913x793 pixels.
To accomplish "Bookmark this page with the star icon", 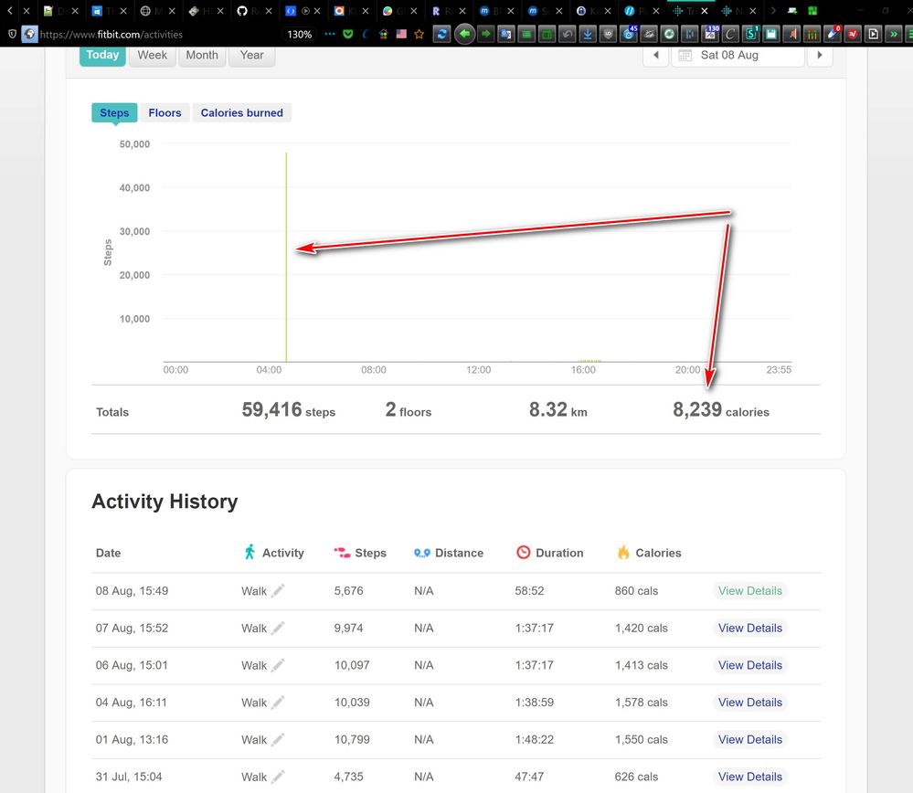I will click(x=419, y=35).
